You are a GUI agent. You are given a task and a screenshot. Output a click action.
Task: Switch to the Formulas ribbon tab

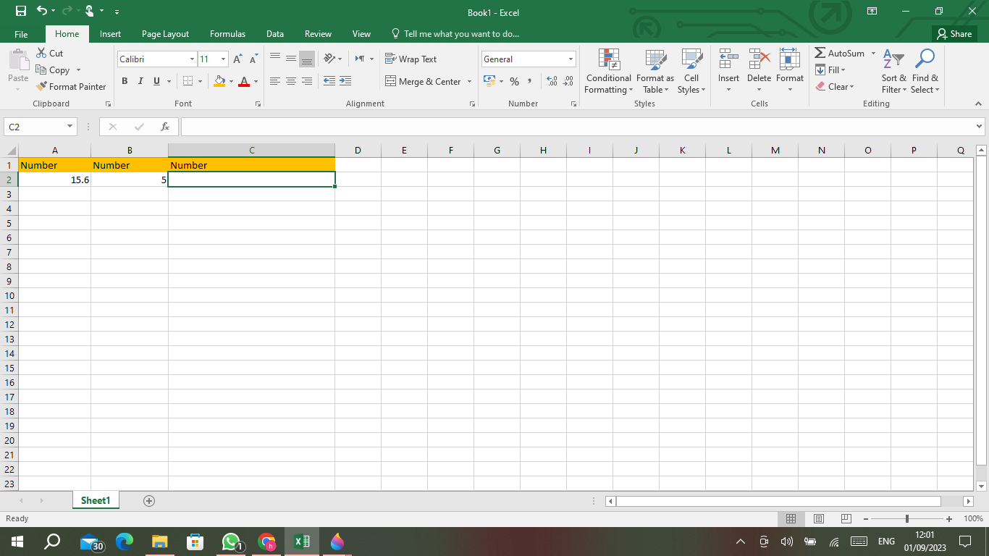[x=227, y=33]
